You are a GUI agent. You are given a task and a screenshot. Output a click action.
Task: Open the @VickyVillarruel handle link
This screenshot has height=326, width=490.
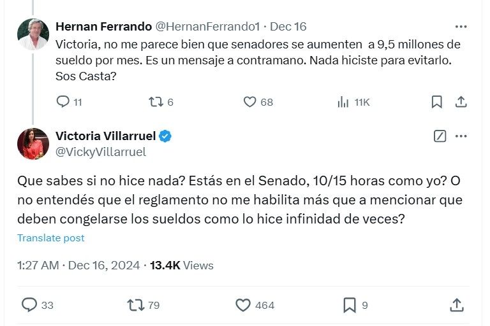click(101, 152)
